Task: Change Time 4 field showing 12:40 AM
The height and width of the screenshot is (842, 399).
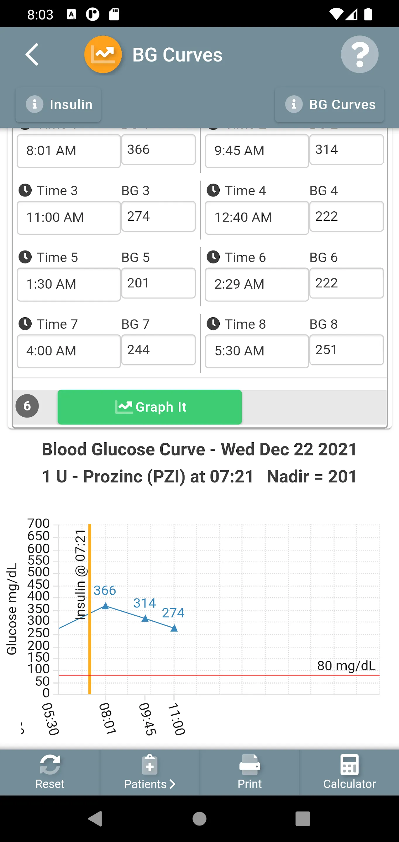Action: (257, 218)
